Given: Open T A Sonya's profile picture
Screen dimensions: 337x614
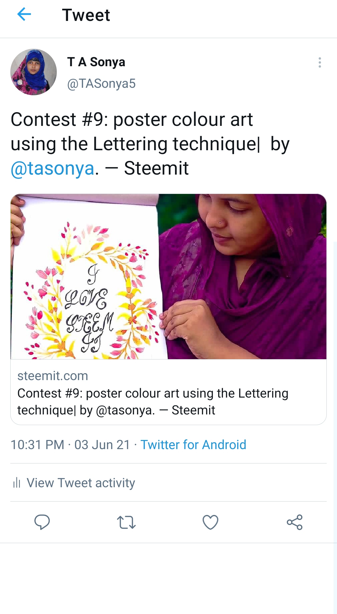Looking at the screenshot, I should pyautogui.click(x=34, y=72).
